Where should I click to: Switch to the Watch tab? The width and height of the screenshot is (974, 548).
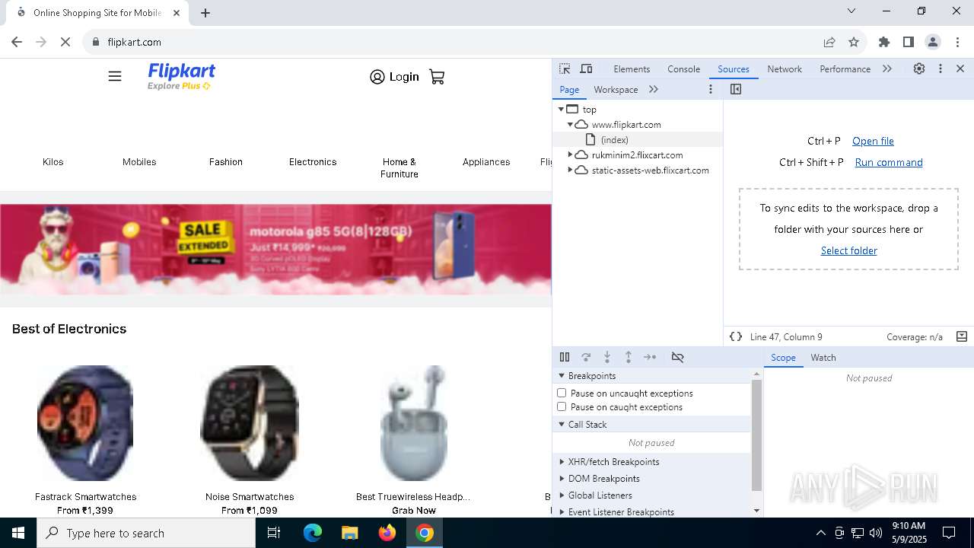823,358
